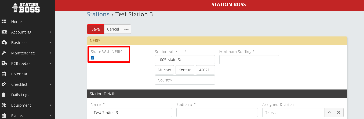Screen dimensions: 364x119
Task: Click the Maintenance wrench icon
Action: point(4,53)
